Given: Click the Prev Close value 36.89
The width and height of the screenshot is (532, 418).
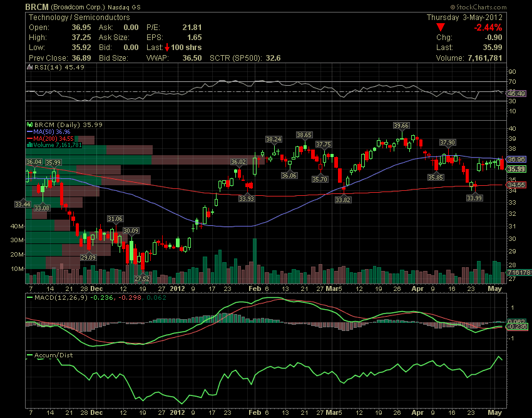Looking at the screenshot, I should click(81, 58).
